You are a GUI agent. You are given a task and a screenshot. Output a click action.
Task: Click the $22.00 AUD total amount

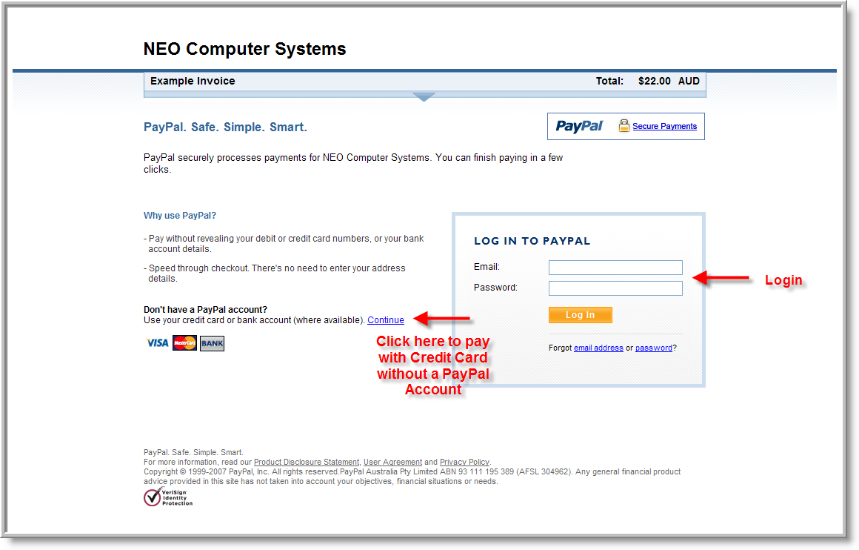click(668, 81)
